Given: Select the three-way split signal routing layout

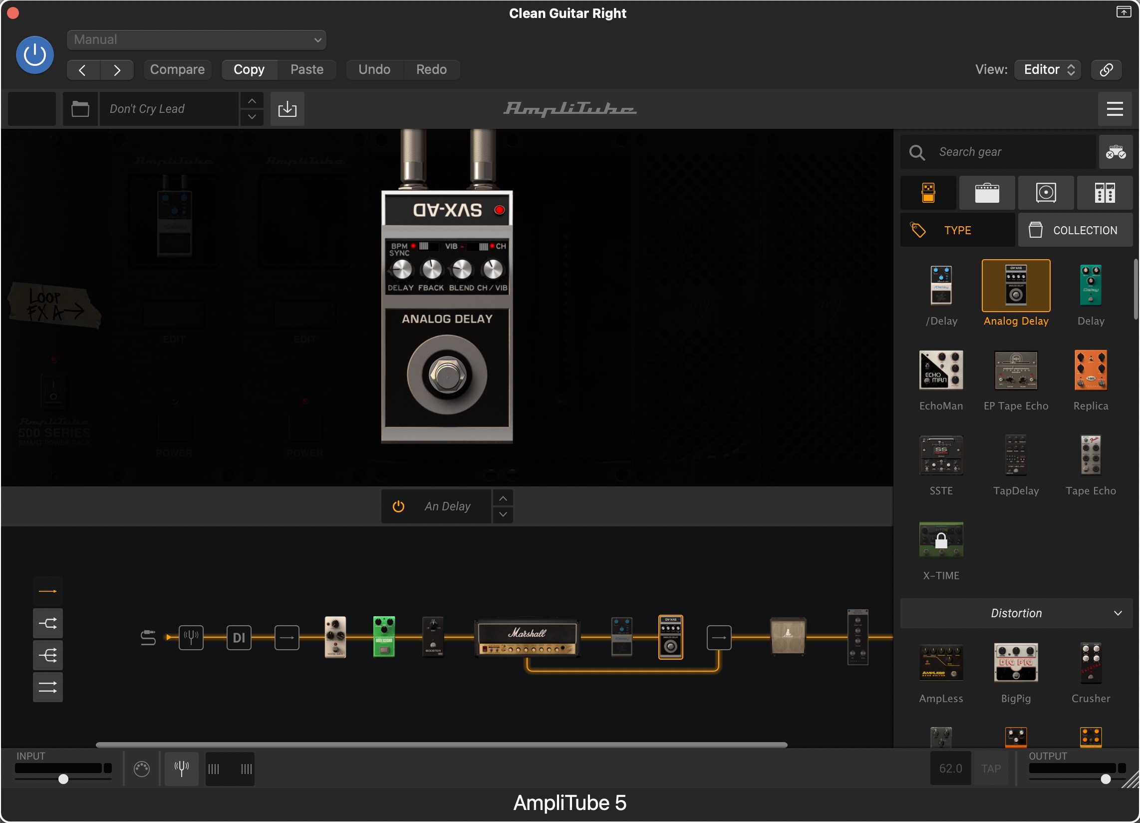Looking at the screenshot, I should 48,656.
